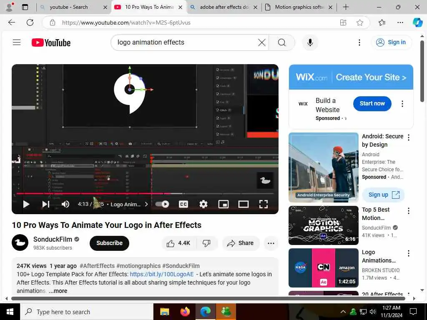Click Wix Start now button
Viewport: 427px width, 320px height.
coord(372,103)
